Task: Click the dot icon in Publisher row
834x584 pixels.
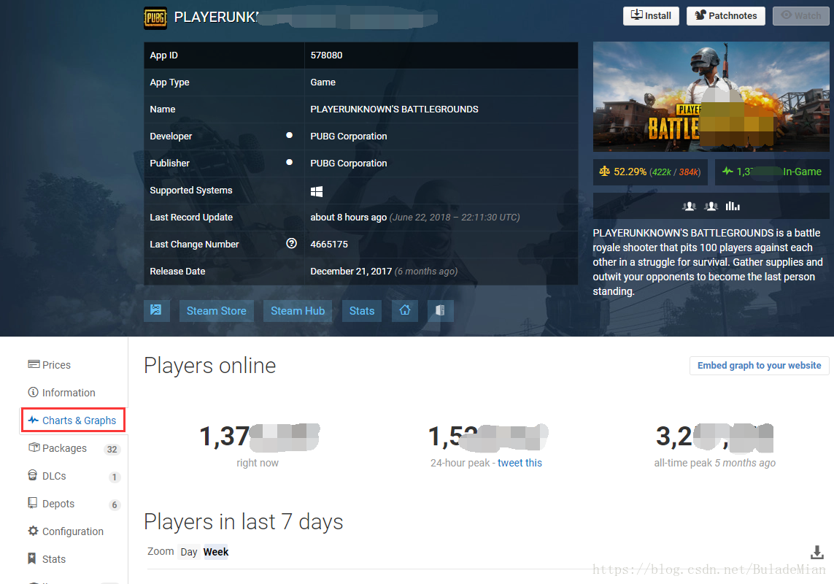Action: pos(290,162)
